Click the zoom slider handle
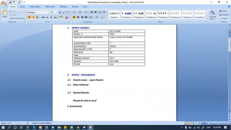 pyautogui.click(x=218, y=123)
